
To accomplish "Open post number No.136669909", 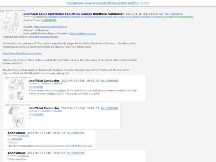I will [x=110, y=81].
